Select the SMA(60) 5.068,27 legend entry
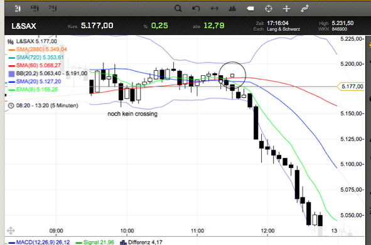This screenshot has width=371, height=245. tap(38, 65)
